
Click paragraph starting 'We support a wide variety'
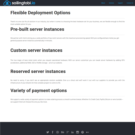coord(67,101)
